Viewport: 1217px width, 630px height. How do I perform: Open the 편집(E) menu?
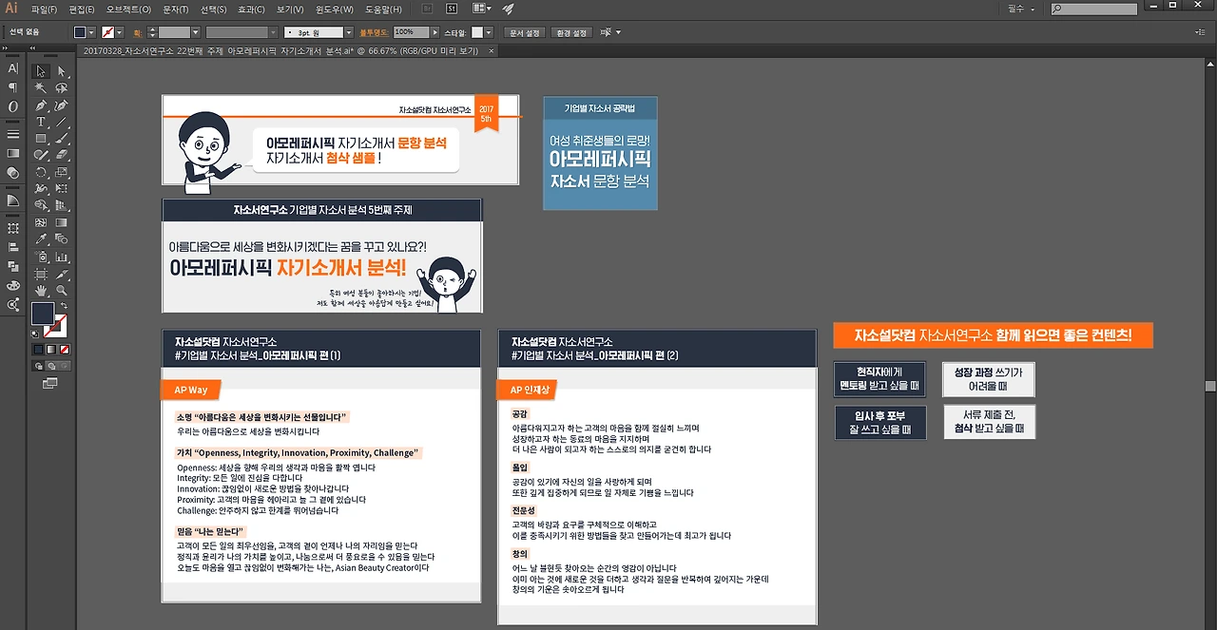82,9
